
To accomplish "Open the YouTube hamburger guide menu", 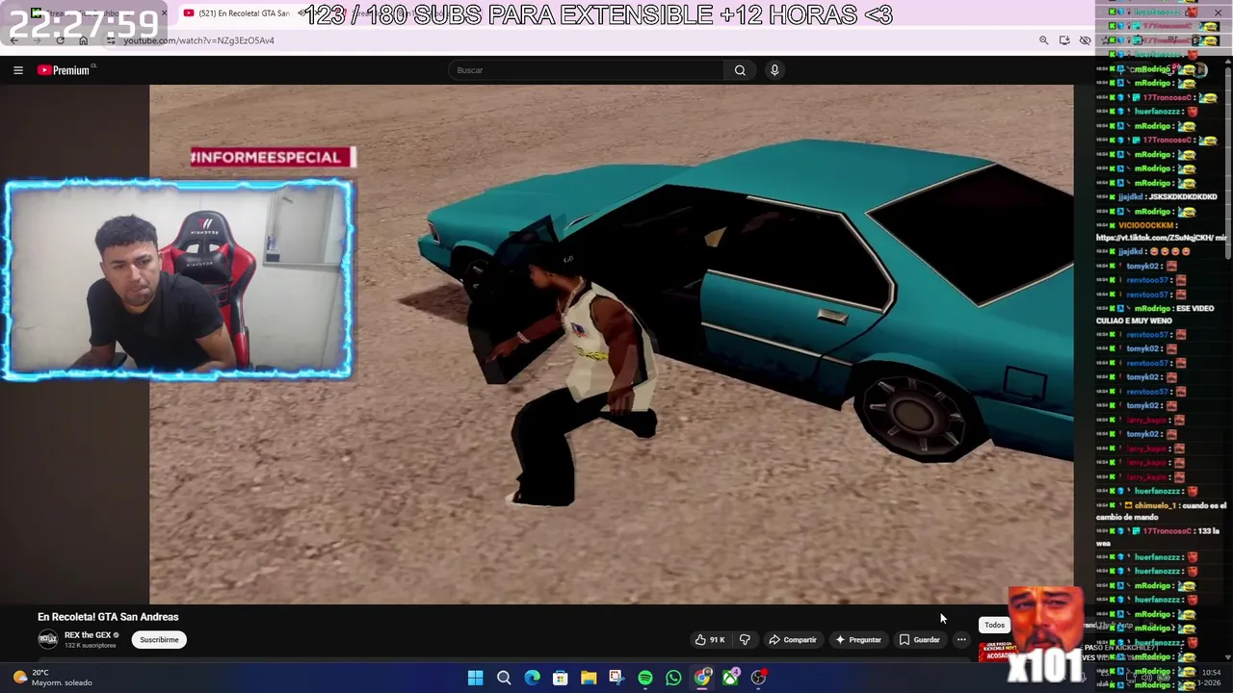I will (17, 70).
